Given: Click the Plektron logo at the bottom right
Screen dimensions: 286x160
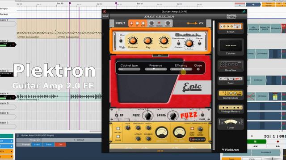Looking at the screenshot, I should point(231,150).
